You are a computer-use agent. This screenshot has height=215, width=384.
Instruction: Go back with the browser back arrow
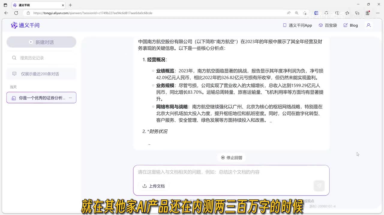[x=6, y=13]
